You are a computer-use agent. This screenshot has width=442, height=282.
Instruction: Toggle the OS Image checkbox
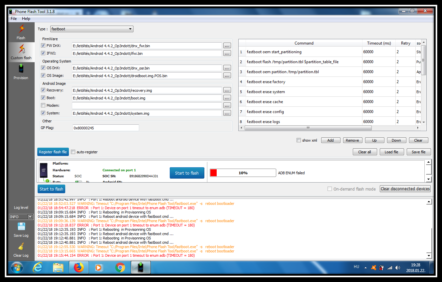tap(43, 75)
